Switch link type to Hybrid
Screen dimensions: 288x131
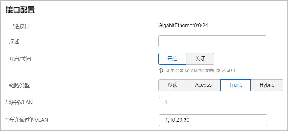pos(267,85)
